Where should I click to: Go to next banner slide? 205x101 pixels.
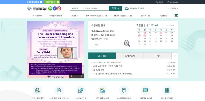pos(81,76)
